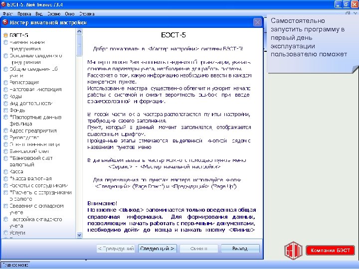Image resolution: width=359 pixels, height=269 pixels.
Task: Select the Регистрация step
Action: (x=21, y=82)
